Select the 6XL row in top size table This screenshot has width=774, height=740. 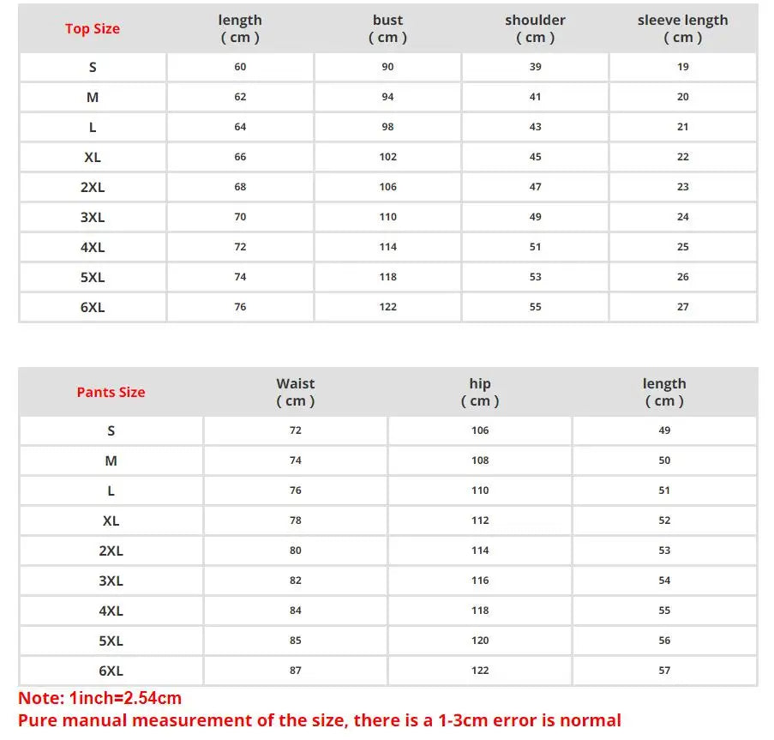[x=387, y=307]
